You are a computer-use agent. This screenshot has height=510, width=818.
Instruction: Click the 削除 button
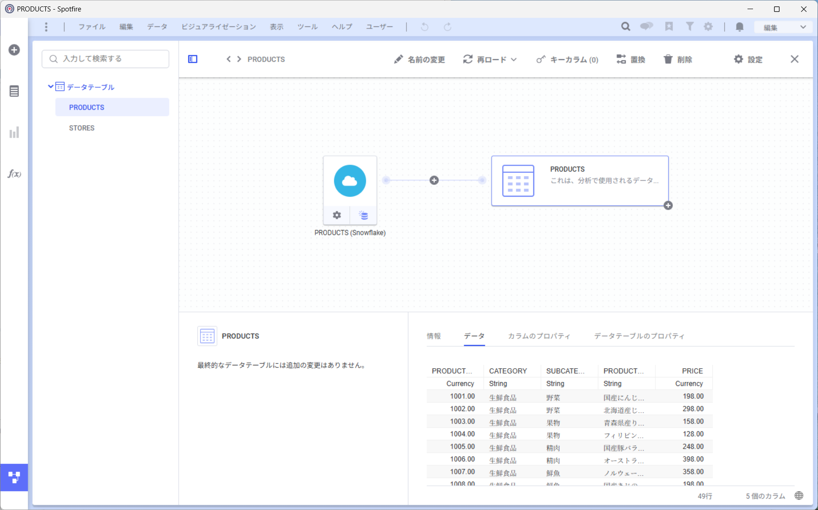click(x=677, y=59)
